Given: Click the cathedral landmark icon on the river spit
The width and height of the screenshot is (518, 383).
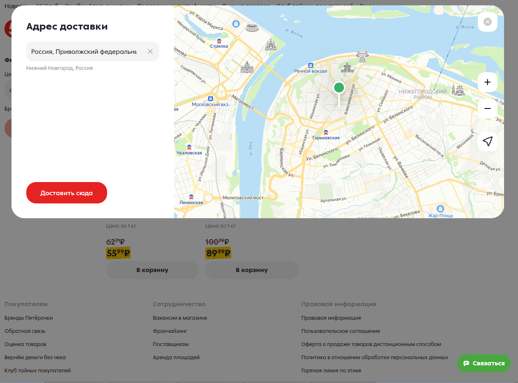Looking at the screenshot, I should pos(271,44).
